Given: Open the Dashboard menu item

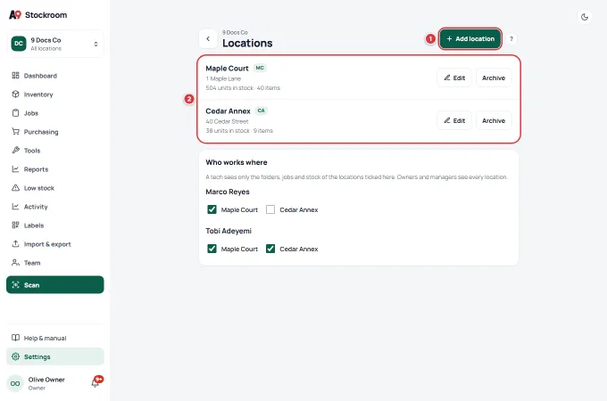Looking at the screenshot, I should (55, 76).
